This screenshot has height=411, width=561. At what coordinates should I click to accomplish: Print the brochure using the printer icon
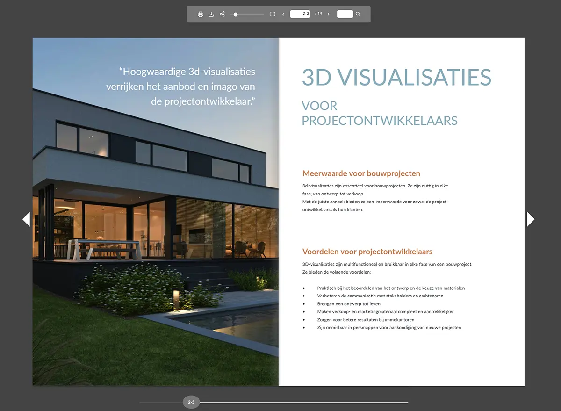pyautogui.click(x=201, y=14)
